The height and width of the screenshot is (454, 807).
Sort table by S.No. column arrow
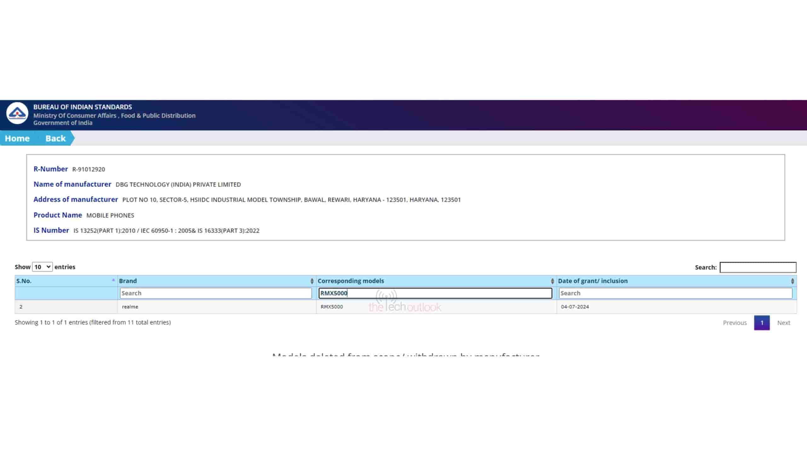point(113,280)
